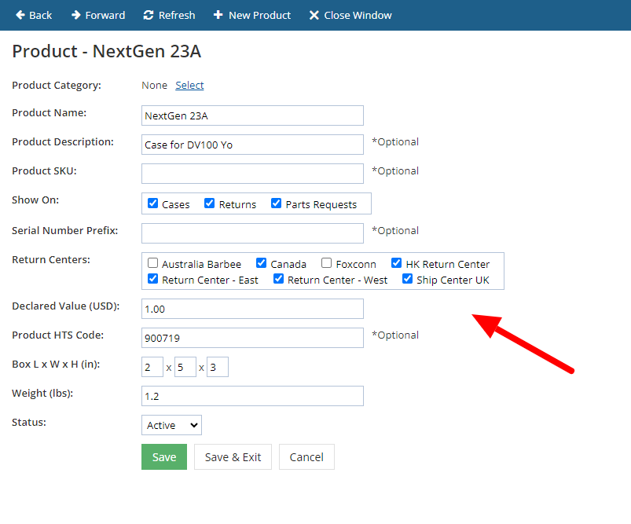Click the Save button
The width and height of the screenshot is (631, 524).
click(163, 456)
